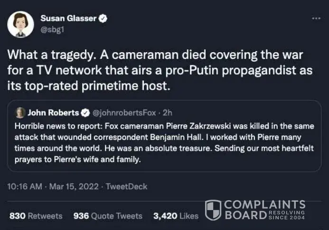Open John Roberts' name in quoted tweet
This screenshot has width=329, height=230.
point(53,113)
